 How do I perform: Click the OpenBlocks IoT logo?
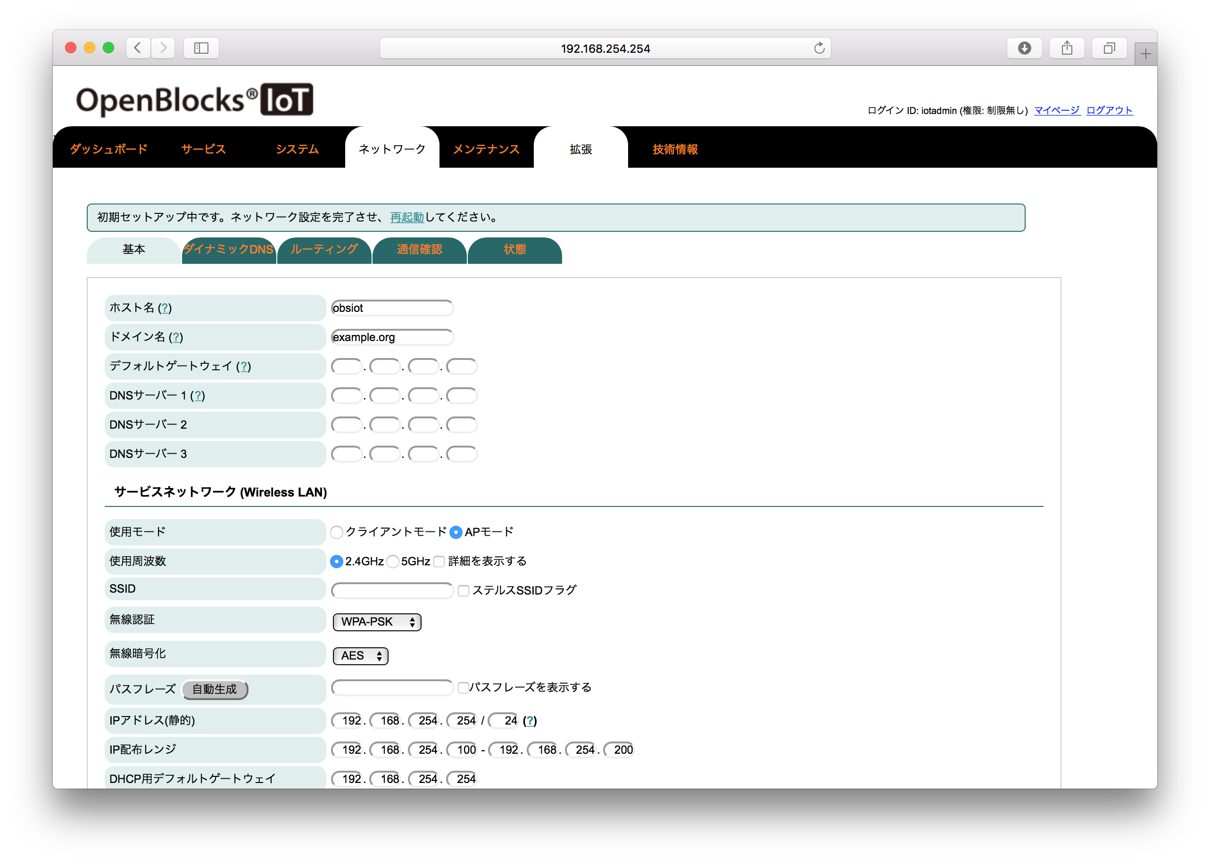(194, 99)
